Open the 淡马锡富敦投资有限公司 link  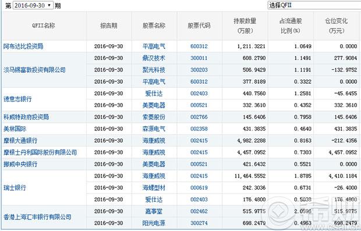pos(34,70)
